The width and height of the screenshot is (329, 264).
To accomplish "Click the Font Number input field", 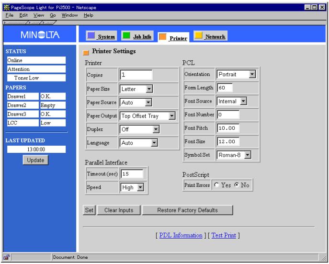I will tap(228, 115).
